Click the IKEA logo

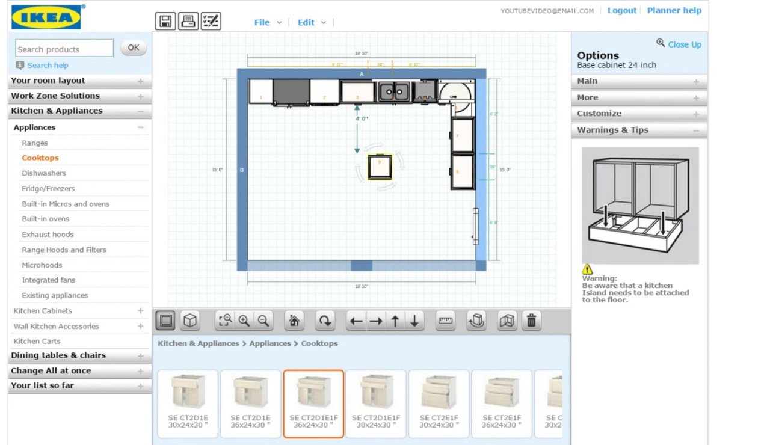point(47,17)
